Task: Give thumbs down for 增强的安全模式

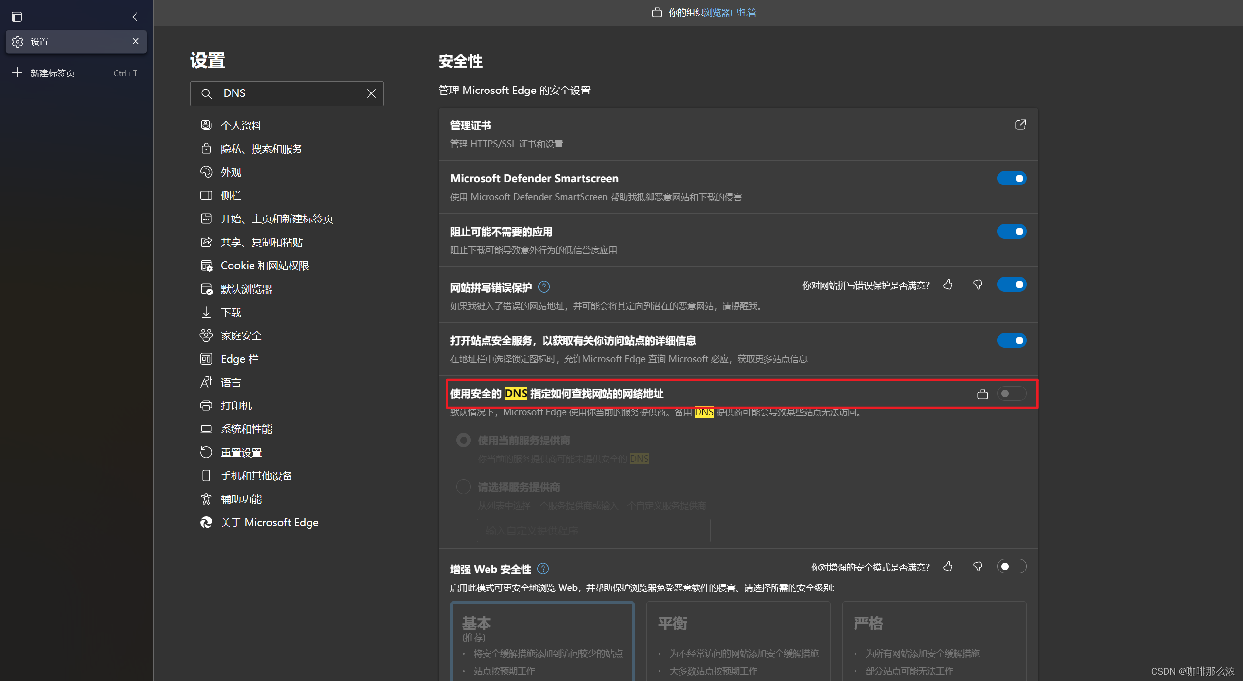Action: [977, 567]
